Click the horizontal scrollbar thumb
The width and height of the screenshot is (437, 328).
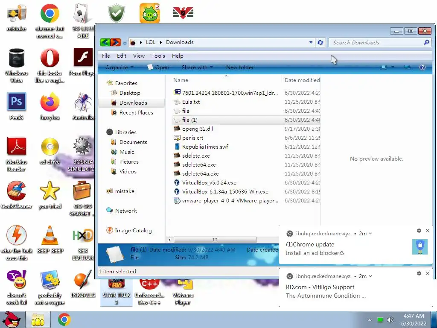point(215,240)
